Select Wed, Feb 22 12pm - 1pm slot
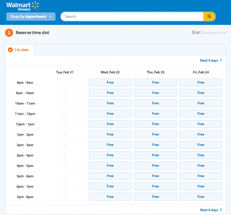Viewport: 231px width, 215px height. pyautogui.click(x=110, y=124)
